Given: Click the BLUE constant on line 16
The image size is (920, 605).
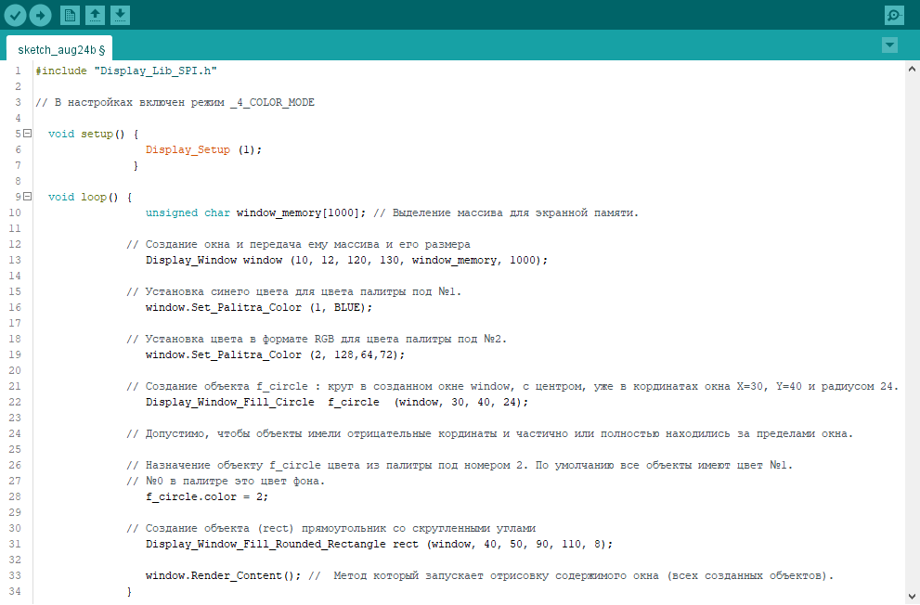Looking at the screenshot, I should [347, 308].
